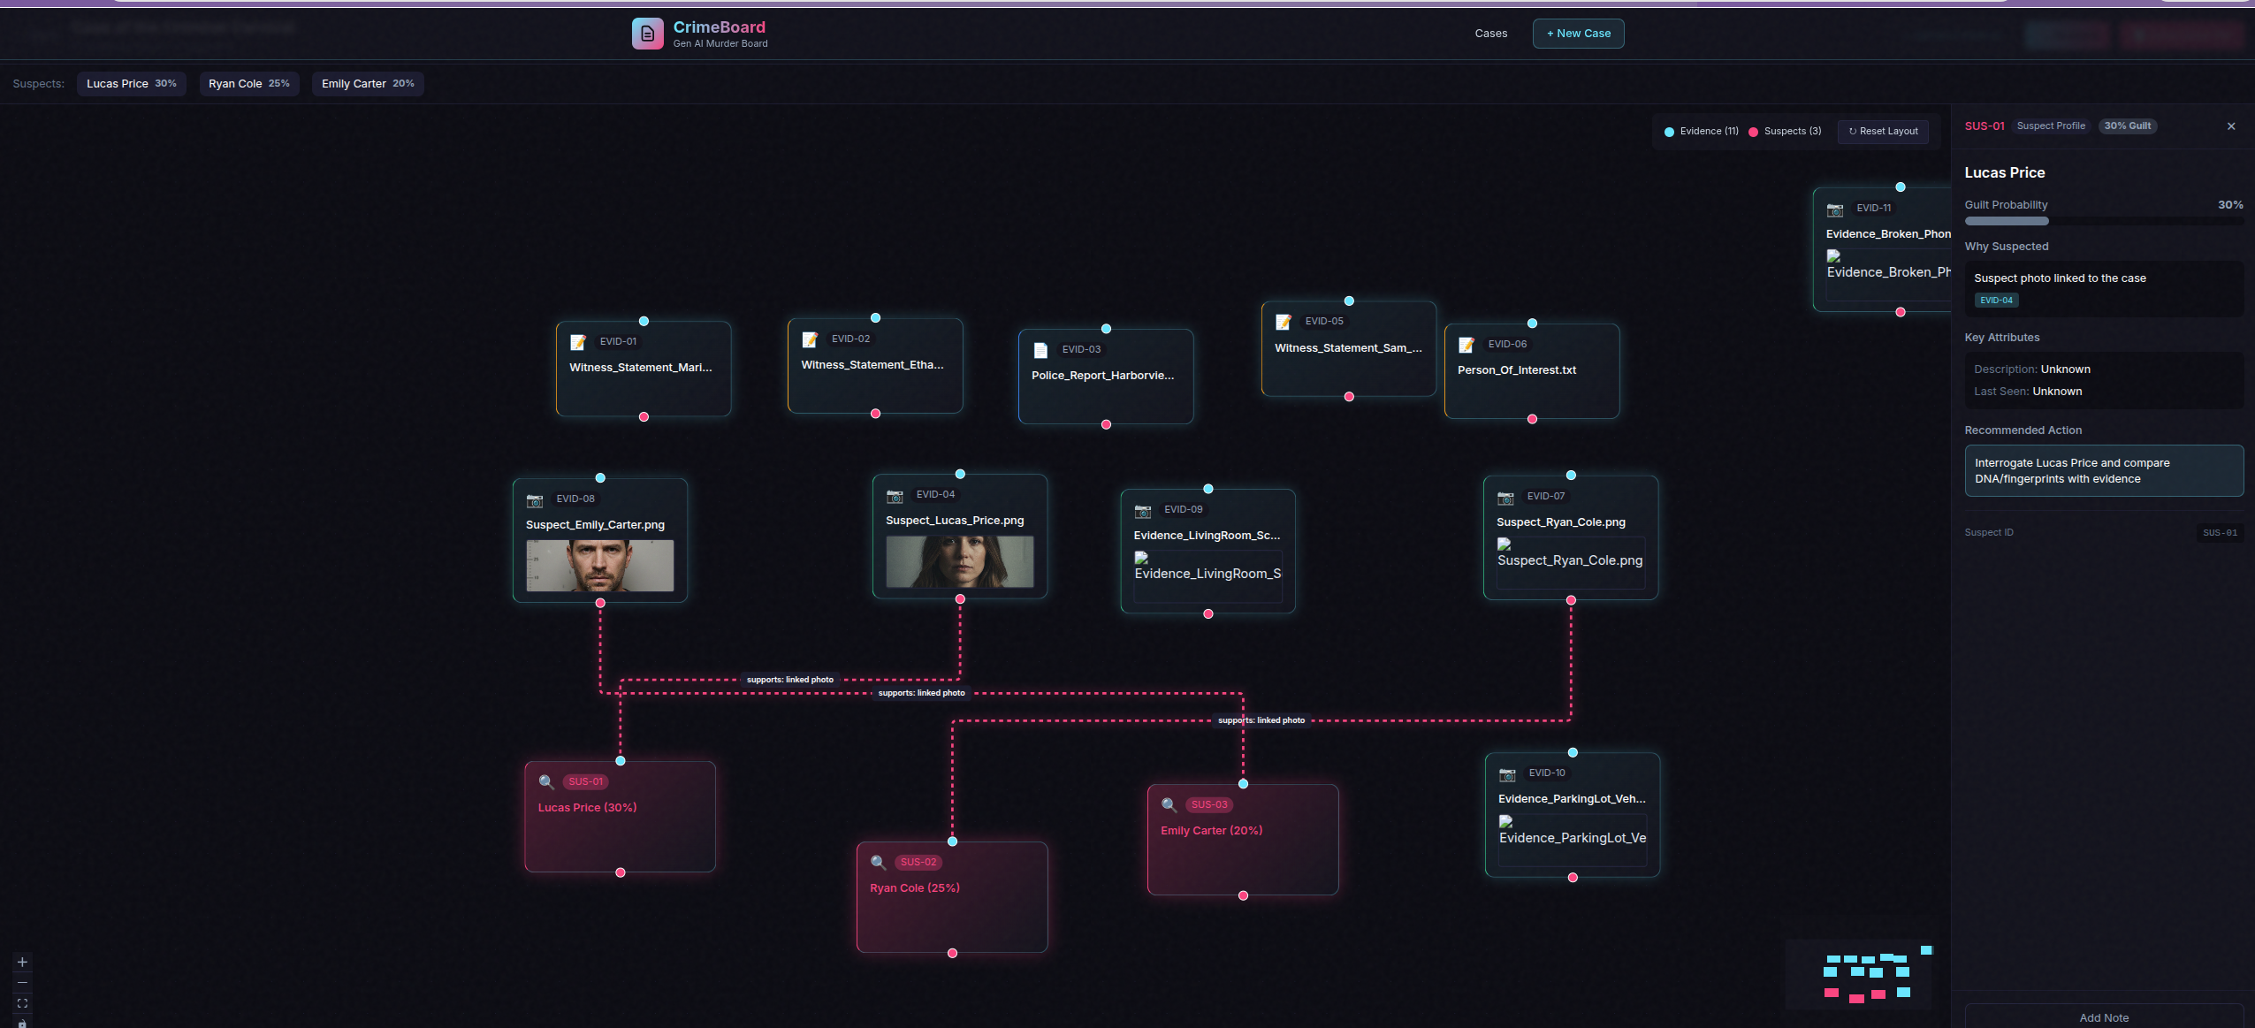
Task: Select the Emily Carter 20% suspect chip
Action: point(367,84)
